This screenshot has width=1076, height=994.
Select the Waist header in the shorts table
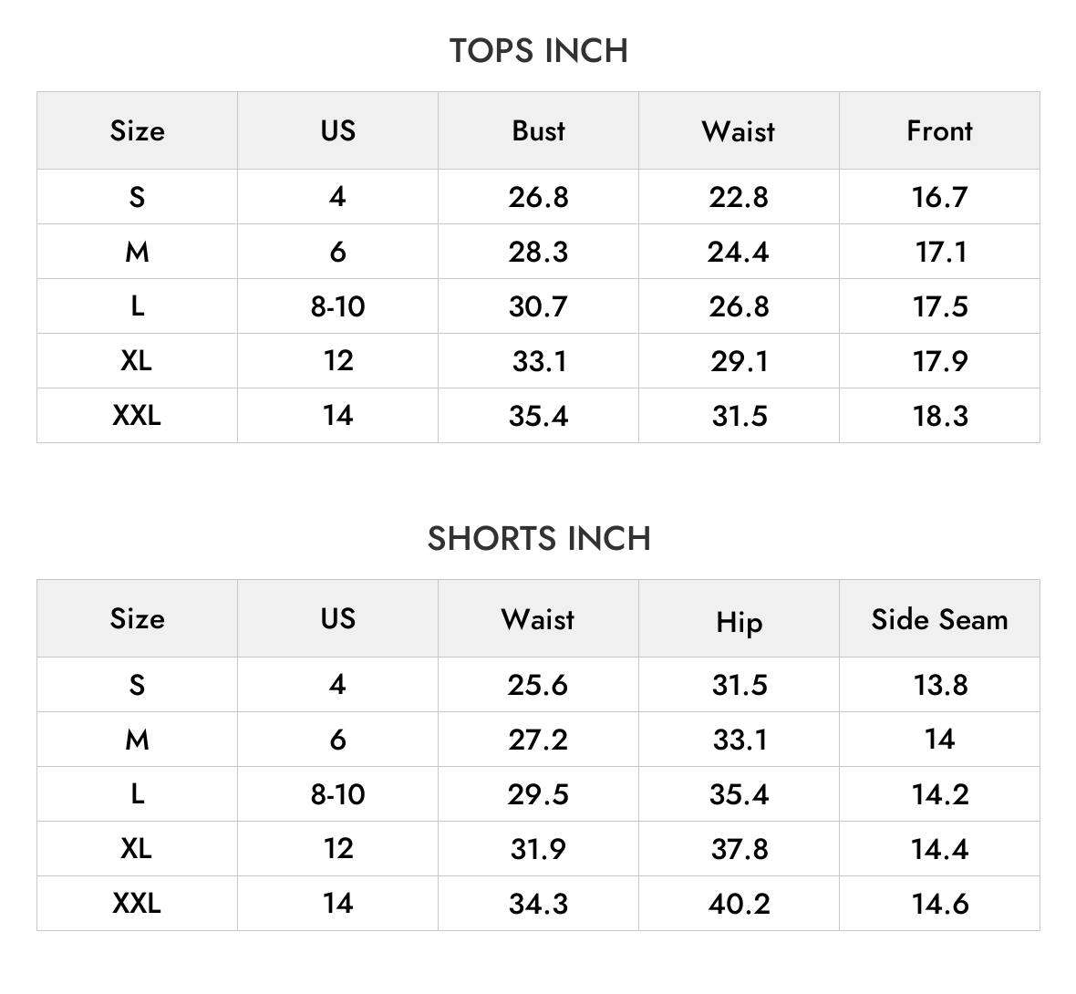(x=539, y=619)
